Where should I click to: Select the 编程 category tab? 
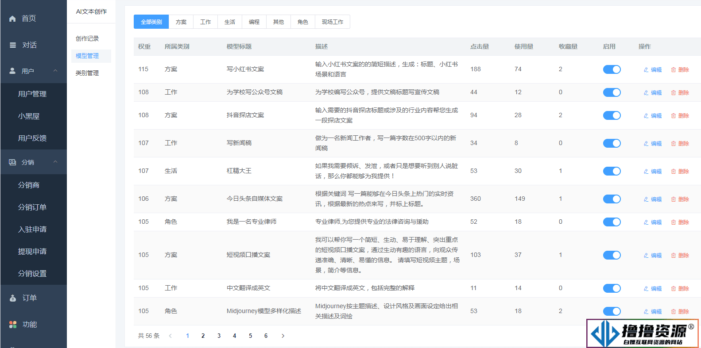tap(254, 22)
